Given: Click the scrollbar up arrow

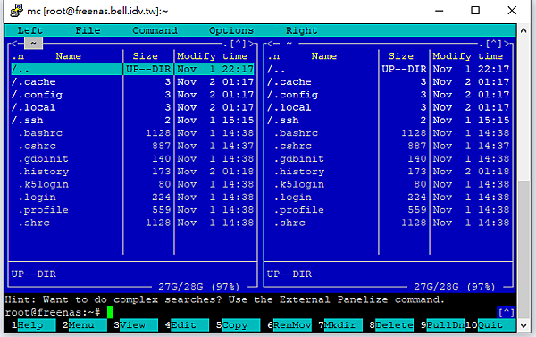Looking at the screenshot, I should (523, 30).
